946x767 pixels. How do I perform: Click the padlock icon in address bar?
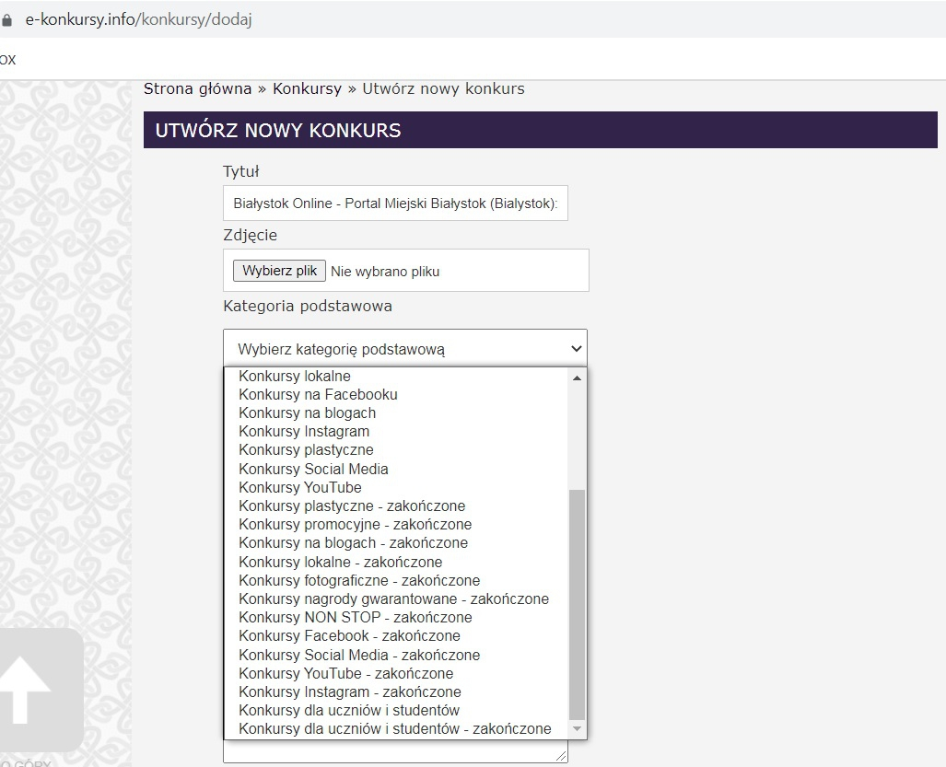coord(7,20)
